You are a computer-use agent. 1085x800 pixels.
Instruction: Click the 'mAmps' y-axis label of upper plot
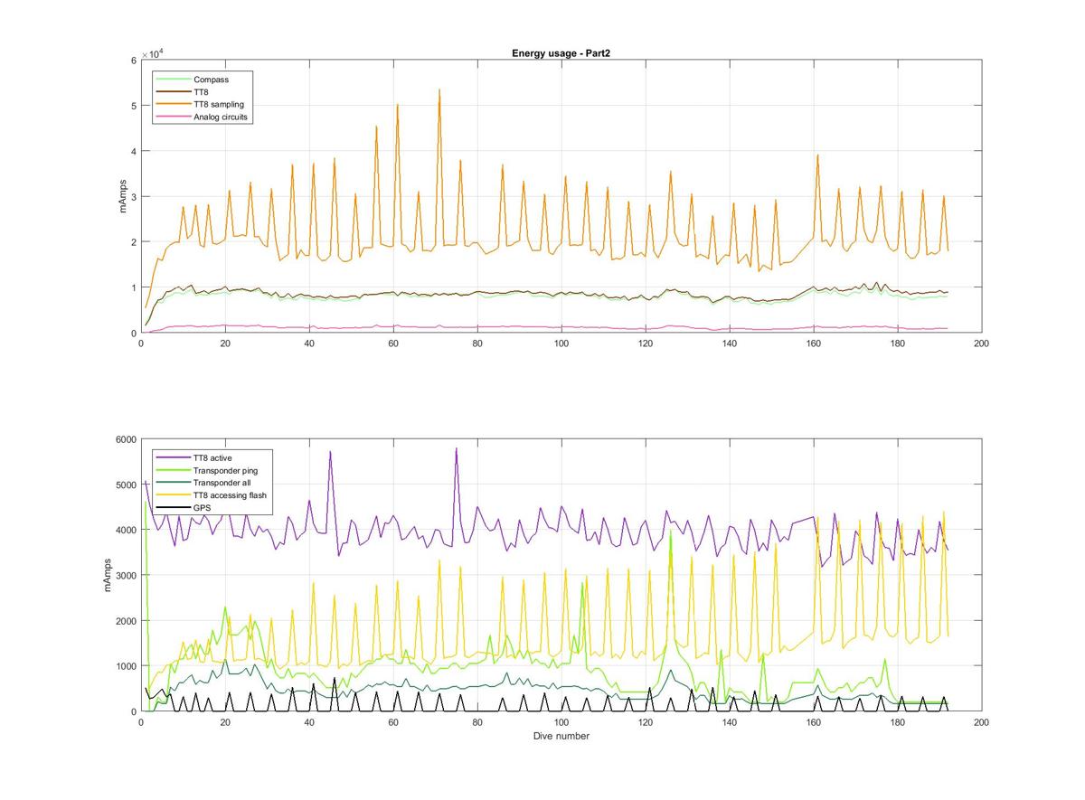click(124, 196)
